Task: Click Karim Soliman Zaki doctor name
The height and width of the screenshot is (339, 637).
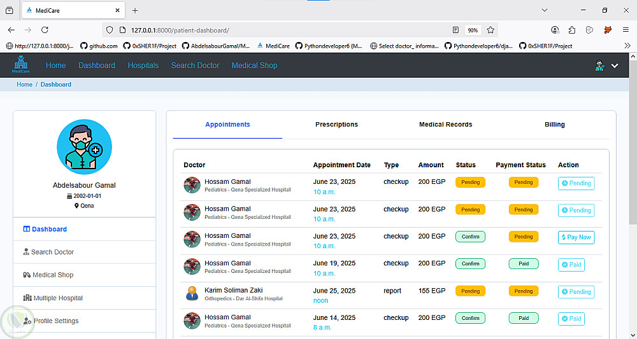Action: [x=234, y=290]
